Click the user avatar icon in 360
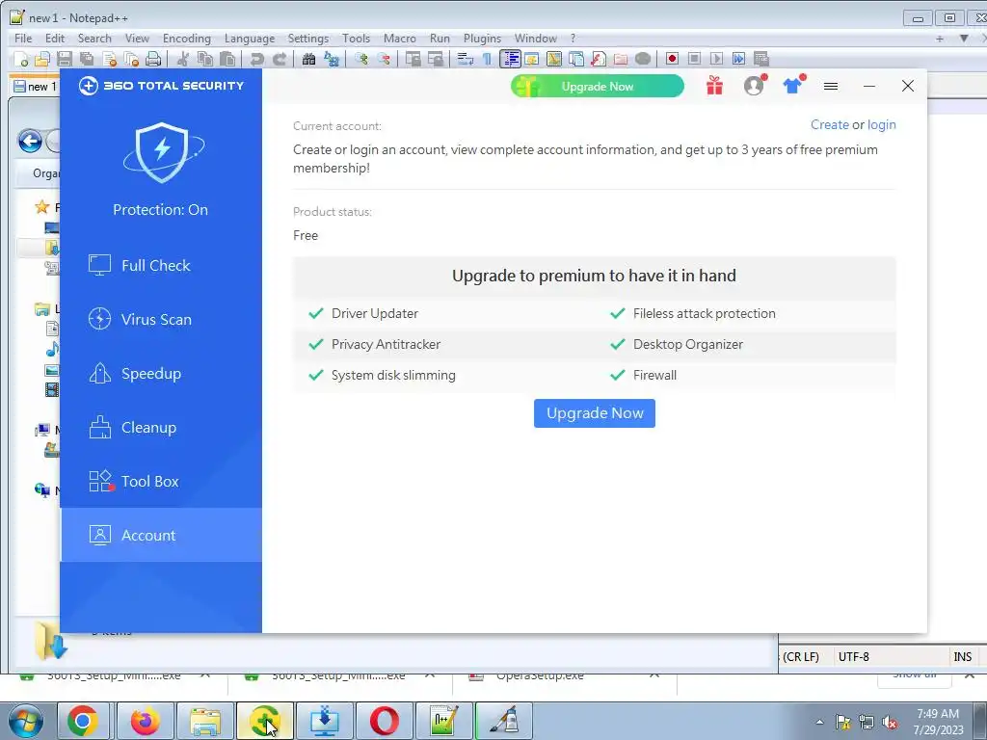The height and width of the screenshot is (740, 987). (x=754, y=86)
